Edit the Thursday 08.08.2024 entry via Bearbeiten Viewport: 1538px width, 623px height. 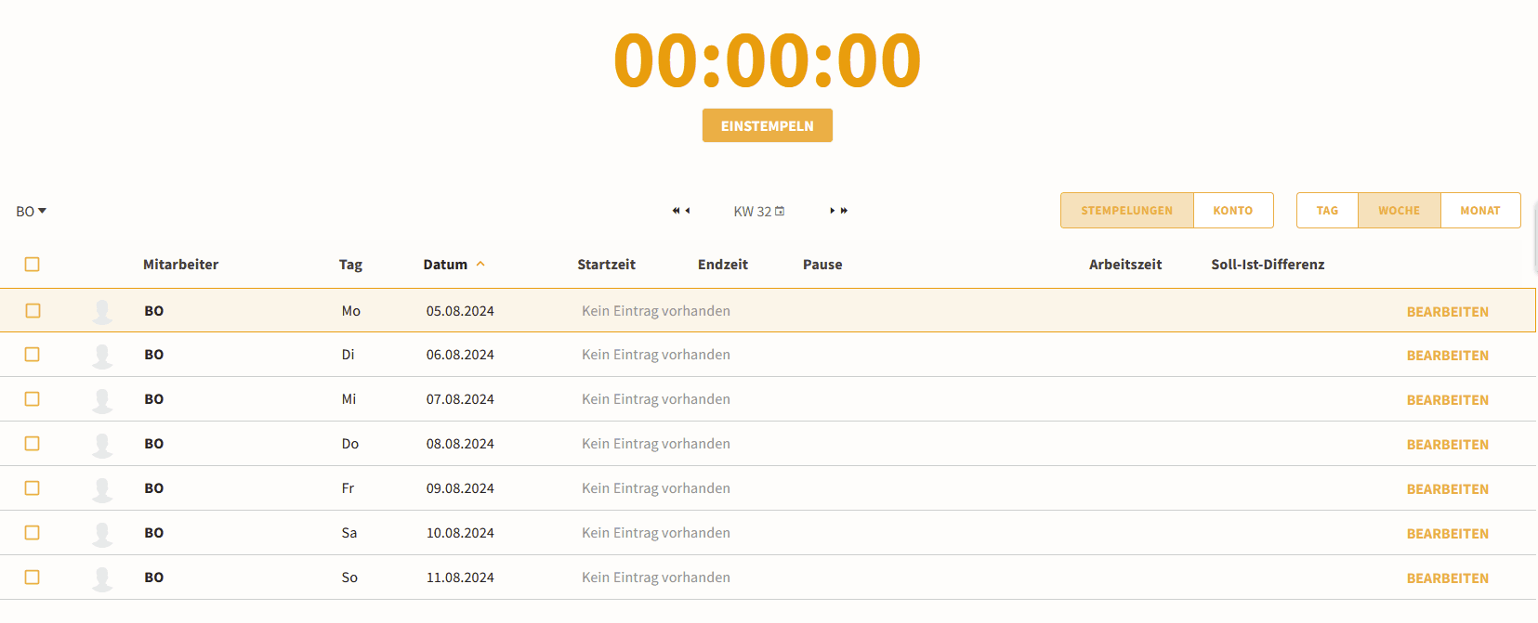point(1447,445)
